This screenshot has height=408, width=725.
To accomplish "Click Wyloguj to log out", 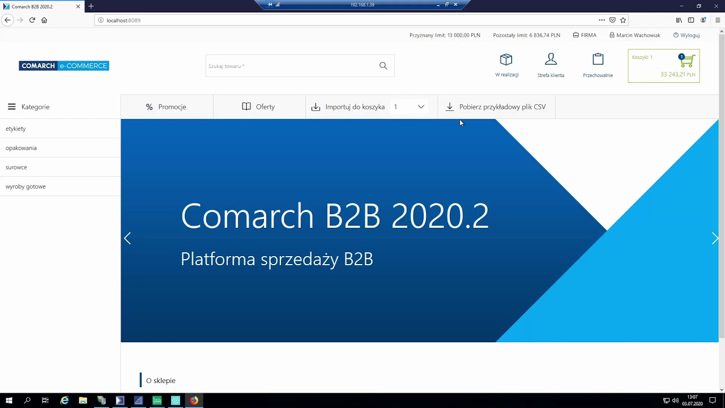I will (686, 35).
